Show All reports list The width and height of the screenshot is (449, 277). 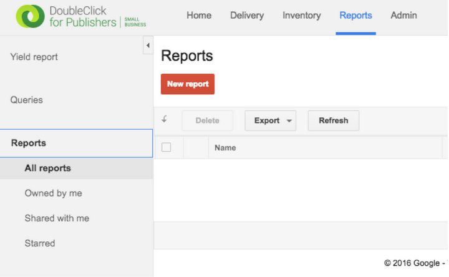(47, 168)
